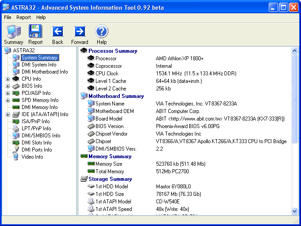Select System Summary in the tree

[39, 58]
